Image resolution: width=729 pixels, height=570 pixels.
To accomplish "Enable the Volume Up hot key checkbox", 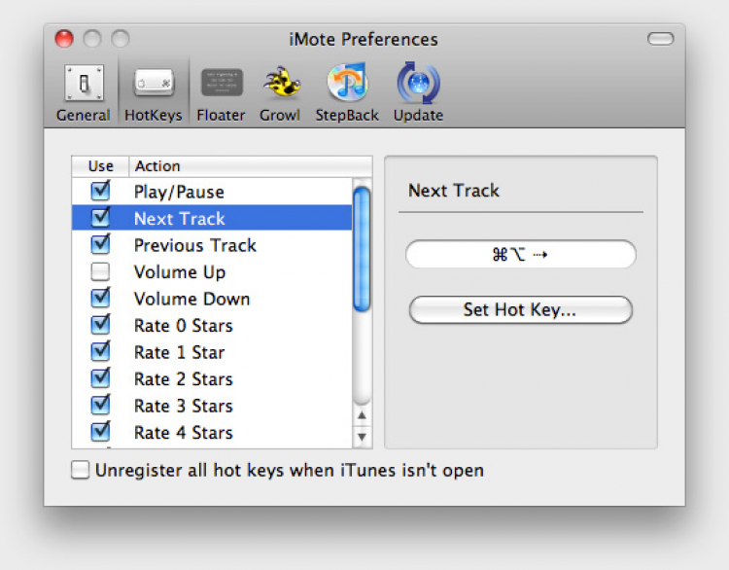I will coord(100,272).
